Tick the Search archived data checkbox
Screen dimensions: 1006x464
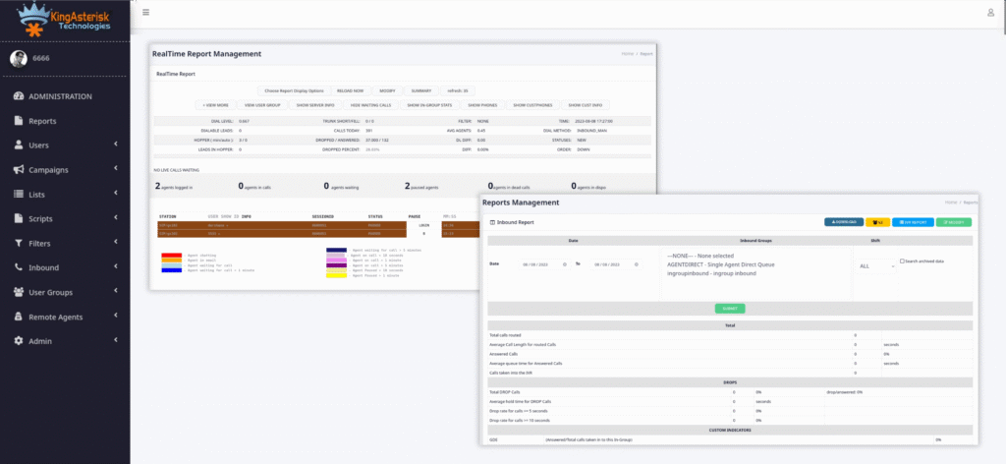point(902,261)
